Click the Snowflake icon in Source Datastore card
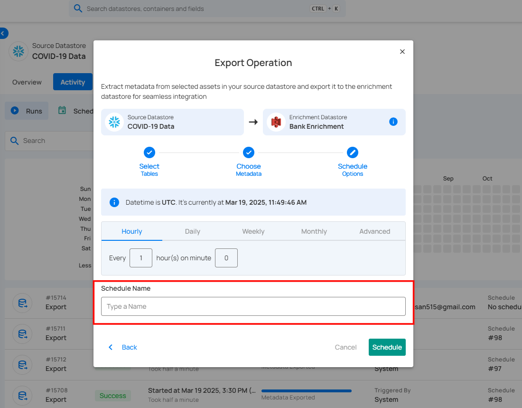Screen dimensions: 522x408 click(x=114, y=122)
